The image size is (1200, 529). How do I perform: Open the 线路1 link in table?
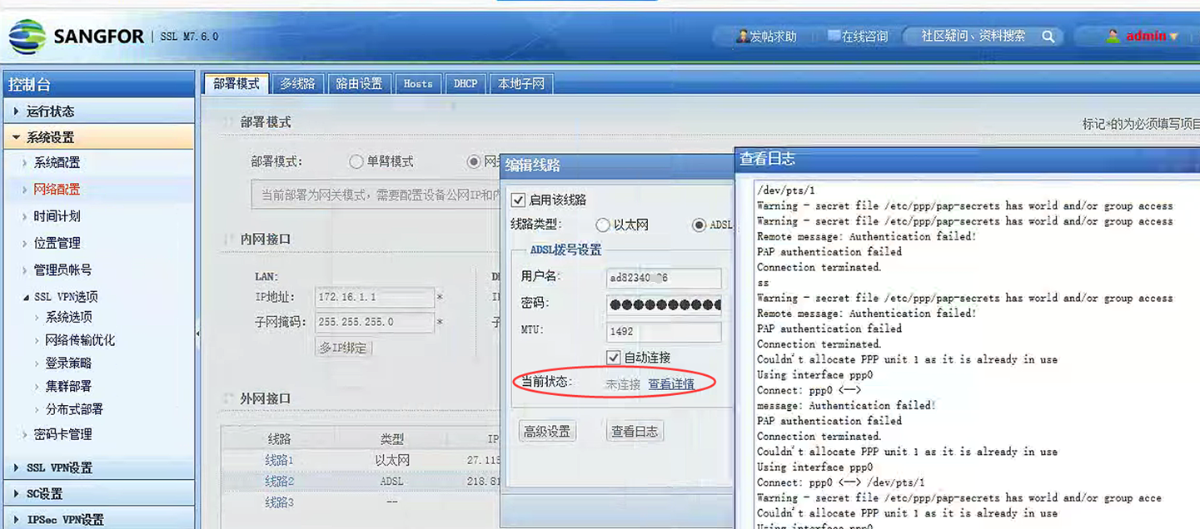[x=280, y=460]
